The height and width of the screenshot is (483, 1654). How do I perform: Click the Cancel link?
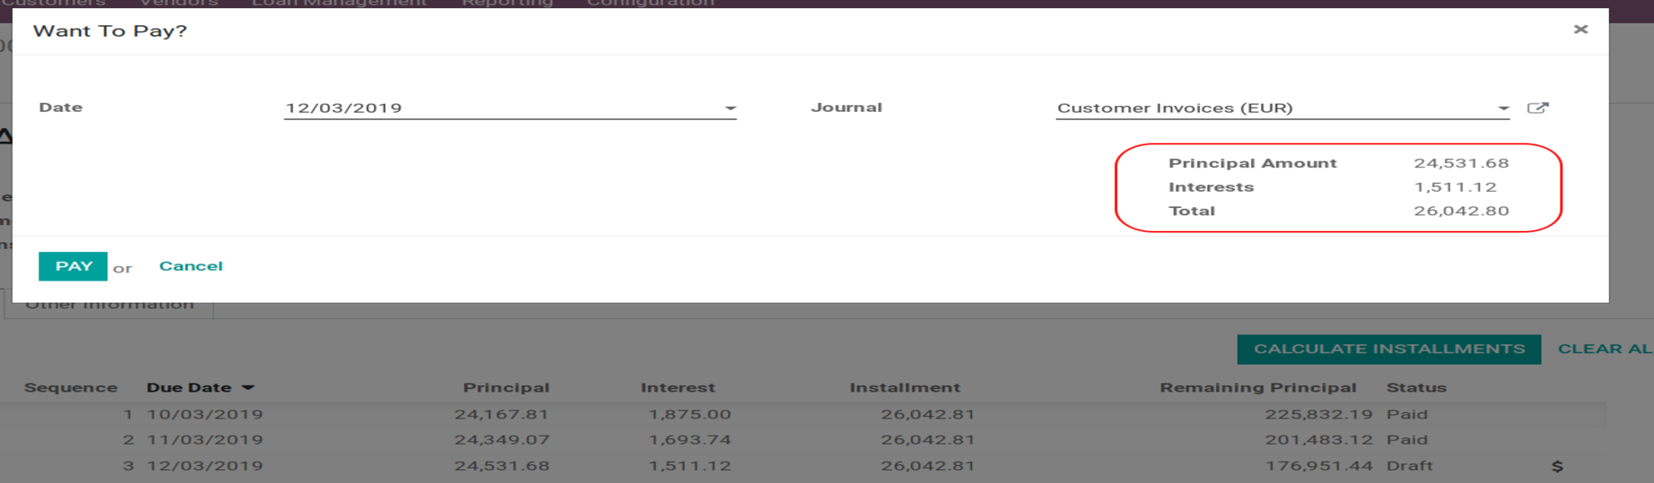[190, 266]
